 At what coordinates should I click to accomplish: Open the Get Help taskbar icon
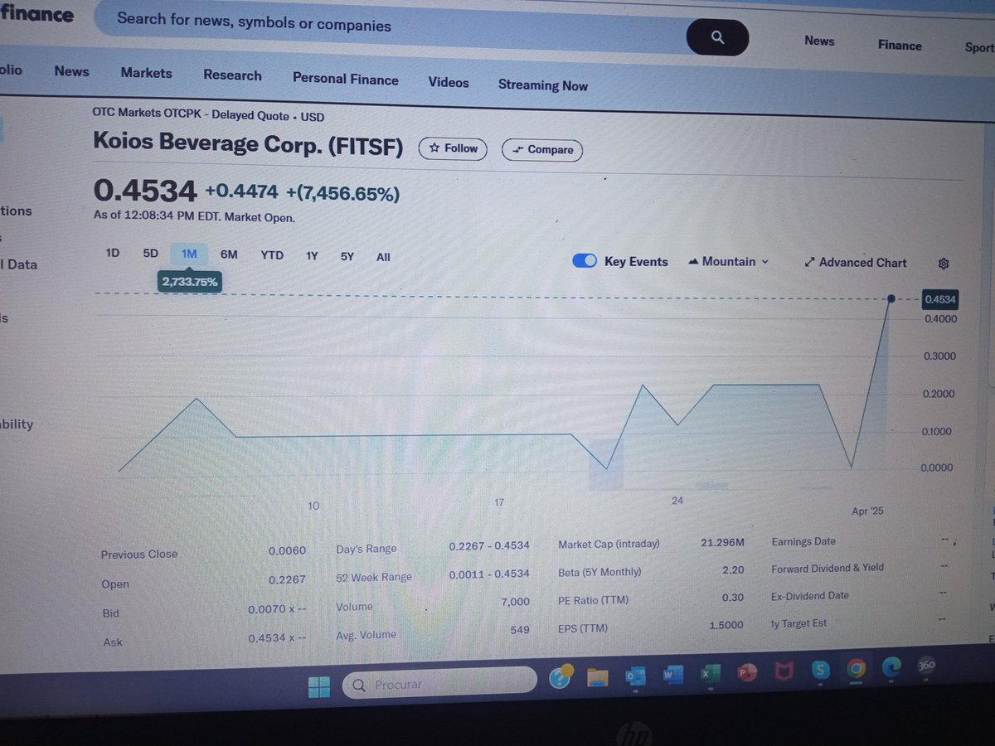(561, 677)
